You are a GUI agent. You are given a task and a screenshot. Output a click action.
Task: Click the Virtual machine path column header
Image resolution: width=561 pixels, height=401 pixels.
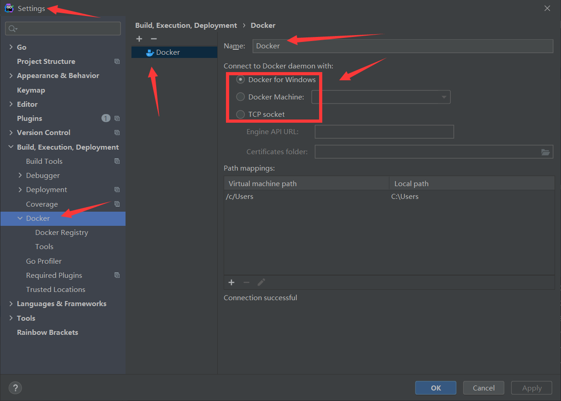307,183
